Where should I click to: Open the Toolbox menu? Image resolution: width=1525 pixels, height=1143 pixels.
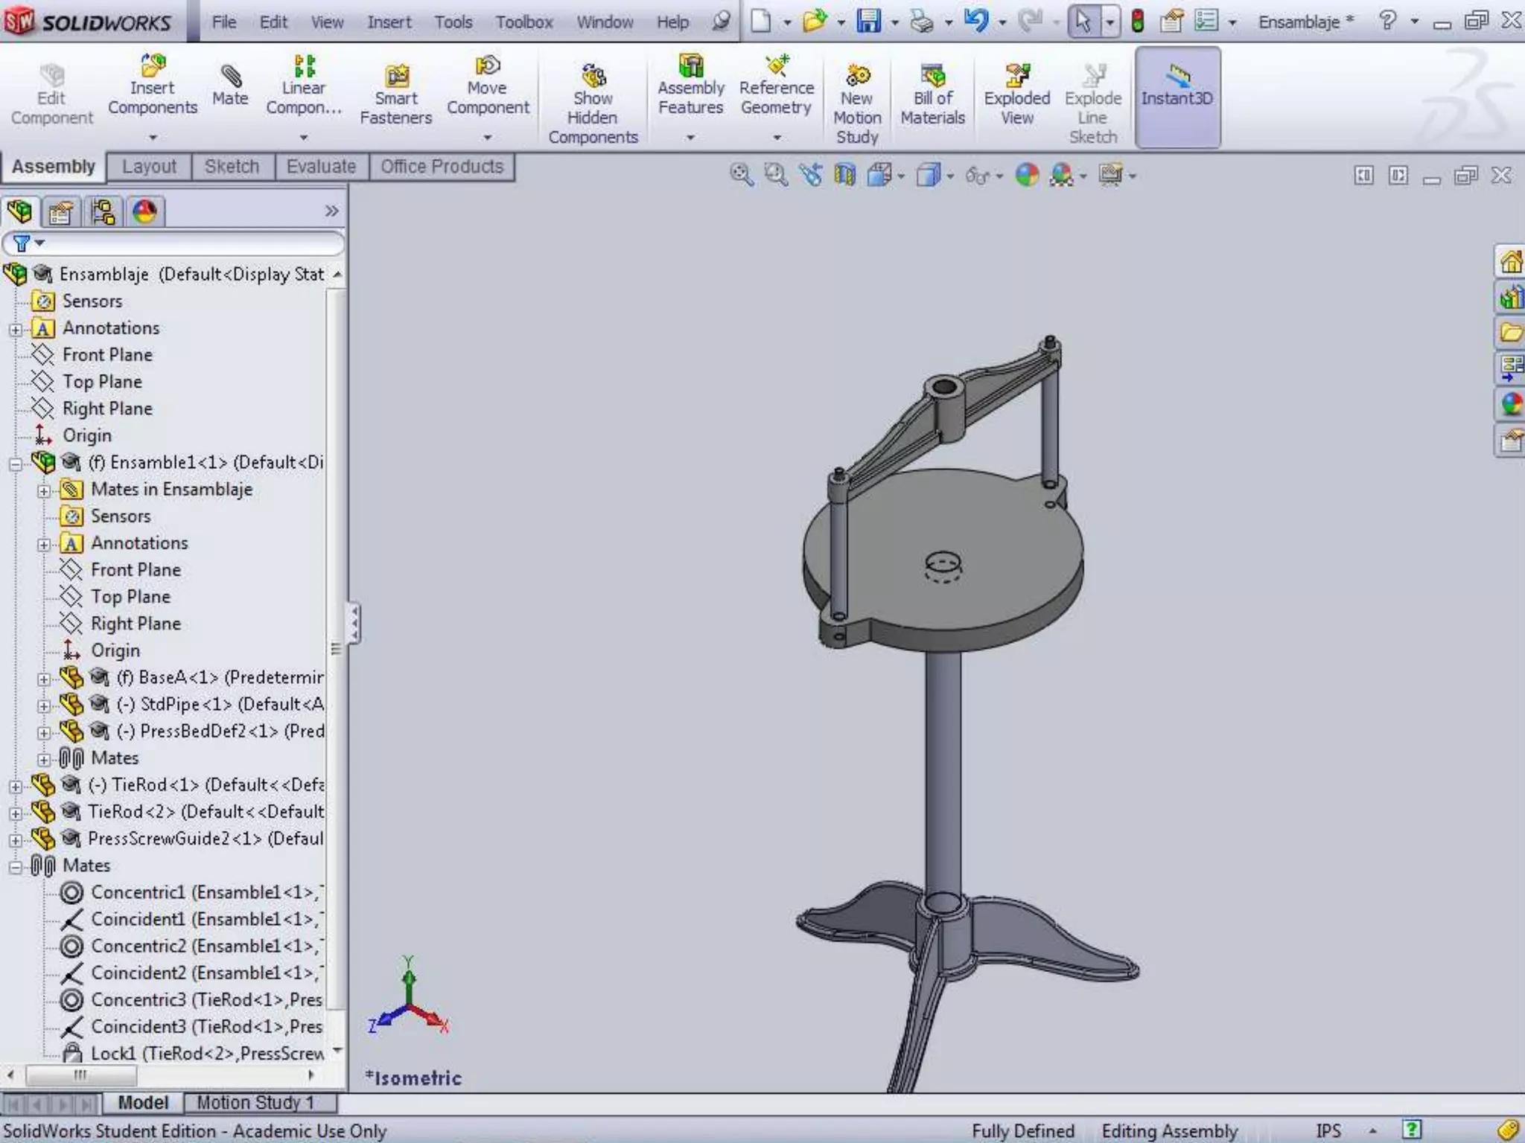pyautogui.click(x=524, y=22)
